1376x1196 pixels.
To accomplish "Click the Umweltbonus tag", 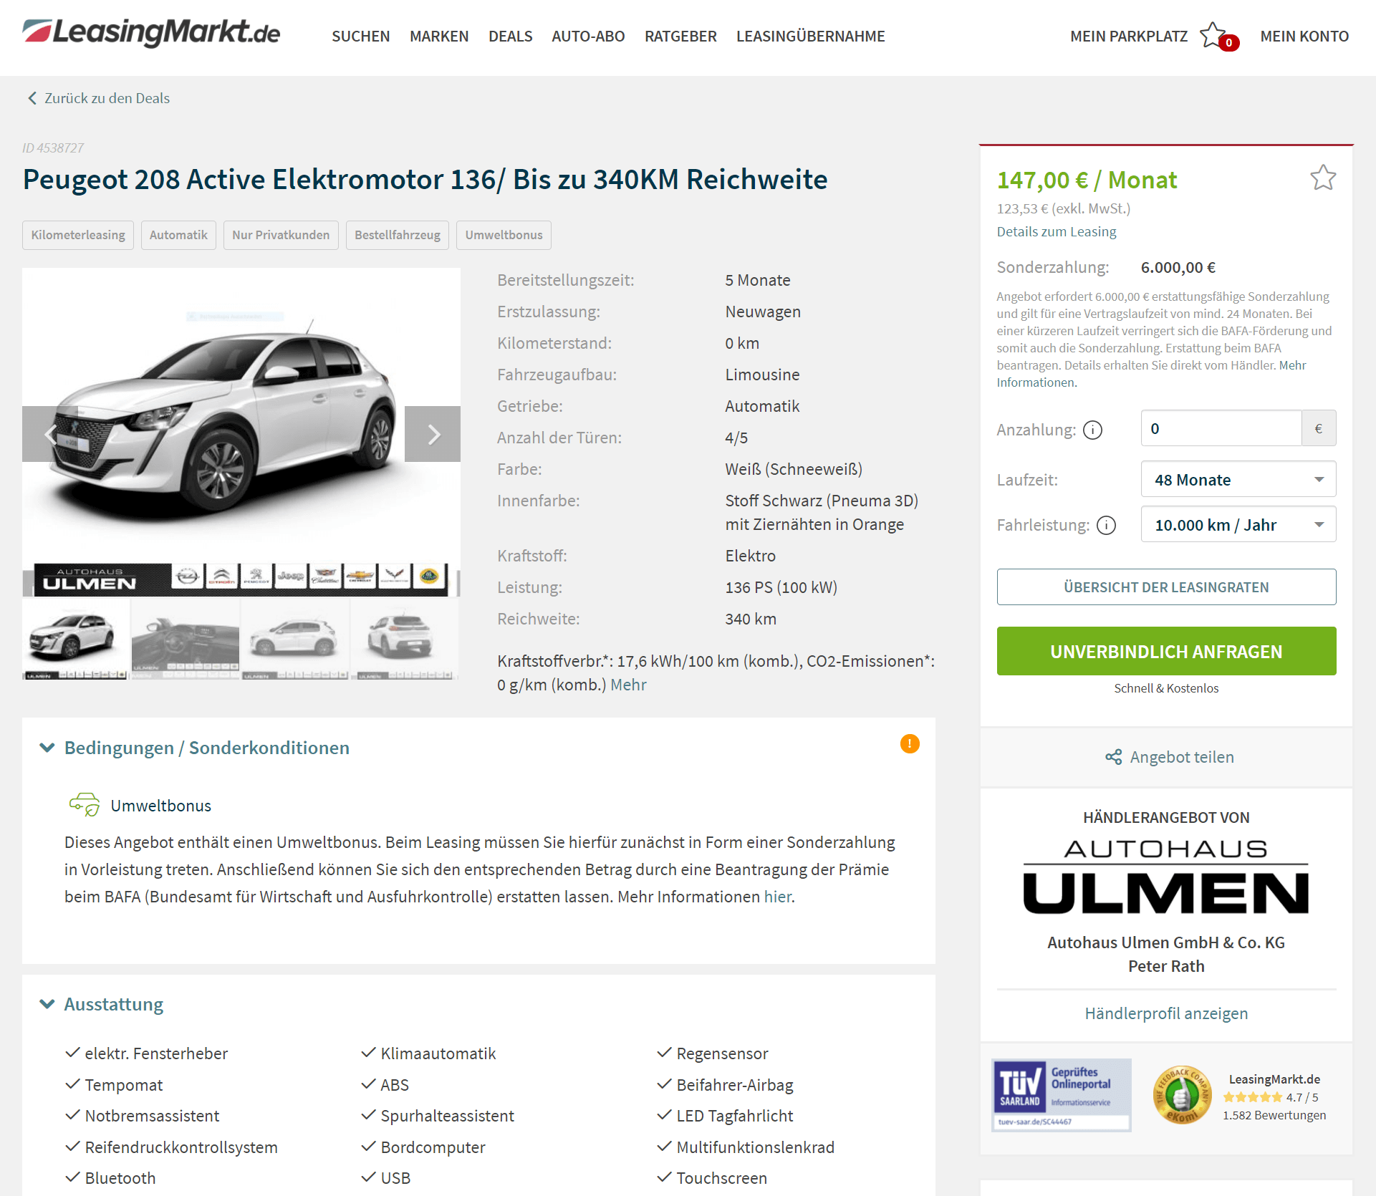I will click(x=504, y=235).
